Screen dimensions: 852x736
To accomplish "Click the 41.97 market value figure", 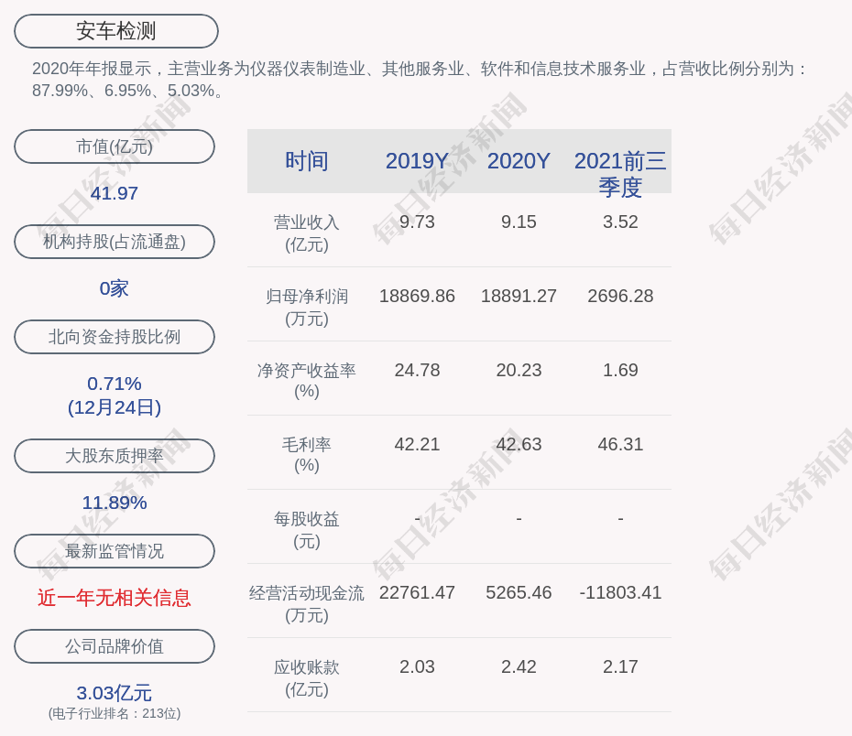I will click(x=115, y=193).
